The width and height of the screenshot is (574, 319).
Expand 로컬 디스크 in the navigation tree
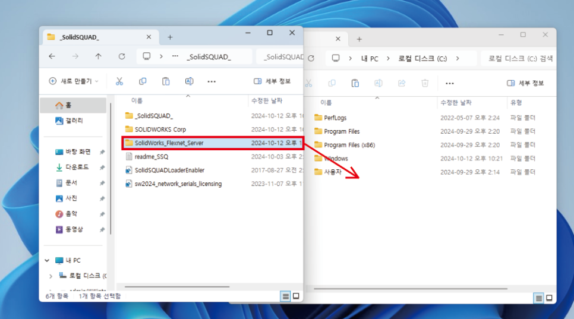click(51, 276)
